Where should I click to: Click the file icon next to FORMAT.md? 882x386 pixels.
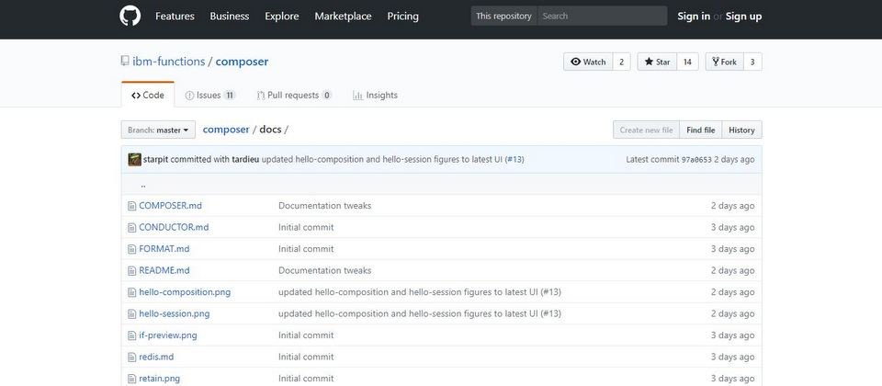click(x=131, y=249)
